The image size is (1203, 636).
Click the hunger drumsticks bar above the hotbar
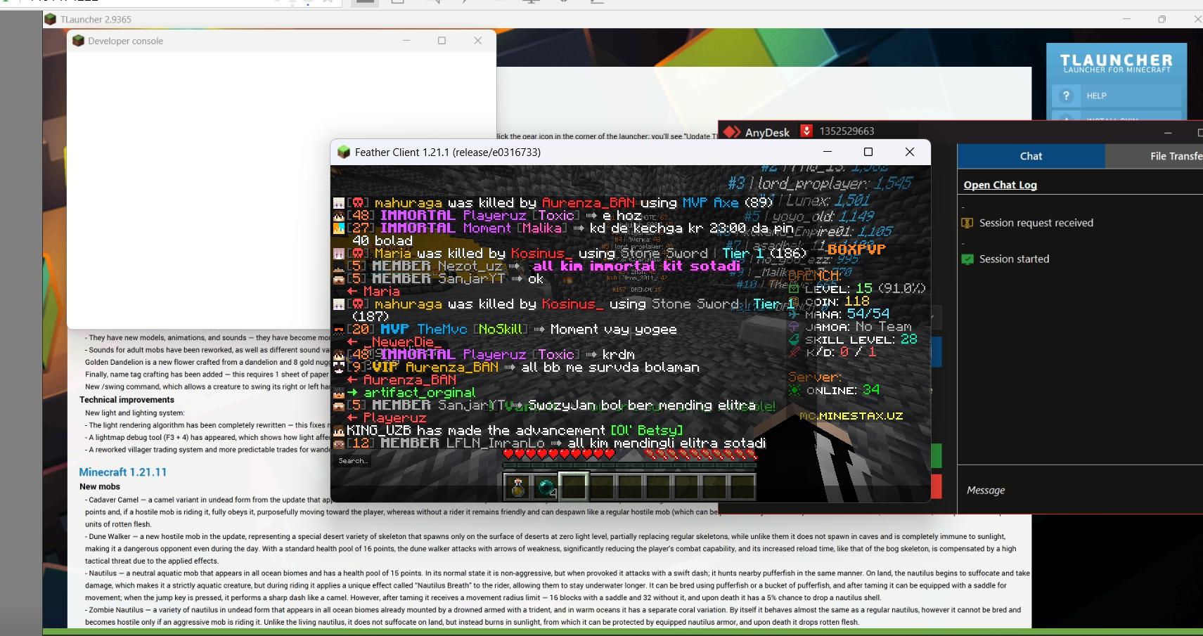700,455
